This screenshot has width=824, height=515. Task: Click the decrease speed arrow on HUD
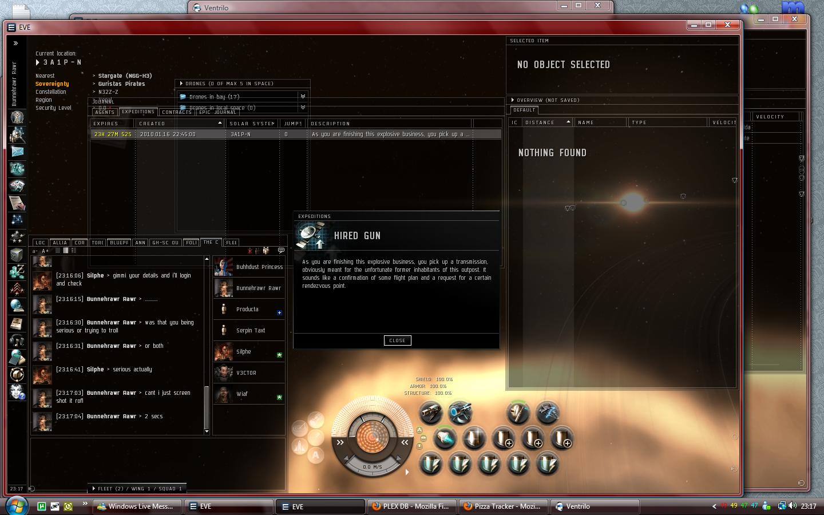pyautogui.click(x=347, y=459)
